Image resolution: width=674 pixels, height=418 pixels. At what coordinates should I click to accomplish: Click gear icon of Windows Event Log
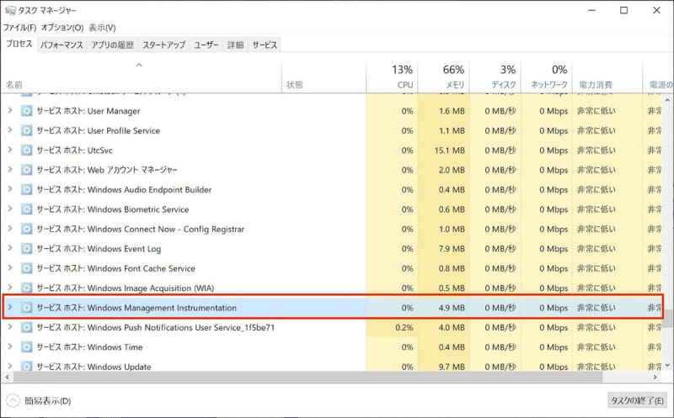[x=27, y=249]
